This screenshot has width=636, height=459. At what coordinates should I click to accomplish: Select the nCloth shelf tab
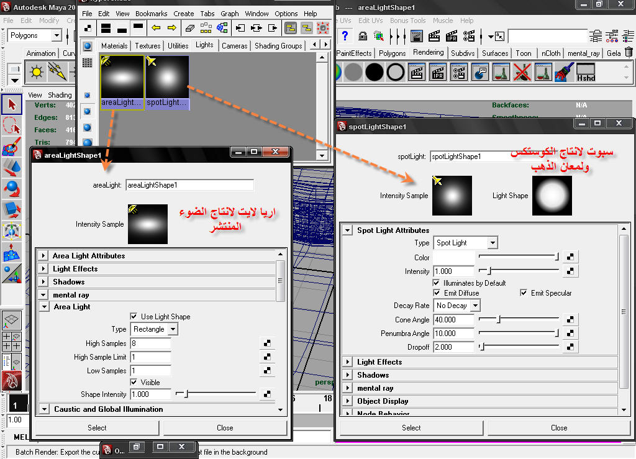tap(550, 53)
